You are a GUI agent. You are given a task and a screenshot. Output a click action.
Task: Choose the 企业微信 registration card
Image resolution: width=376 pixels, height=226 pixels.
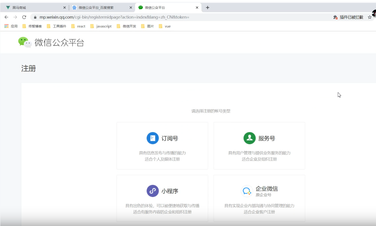pos(259,198)
